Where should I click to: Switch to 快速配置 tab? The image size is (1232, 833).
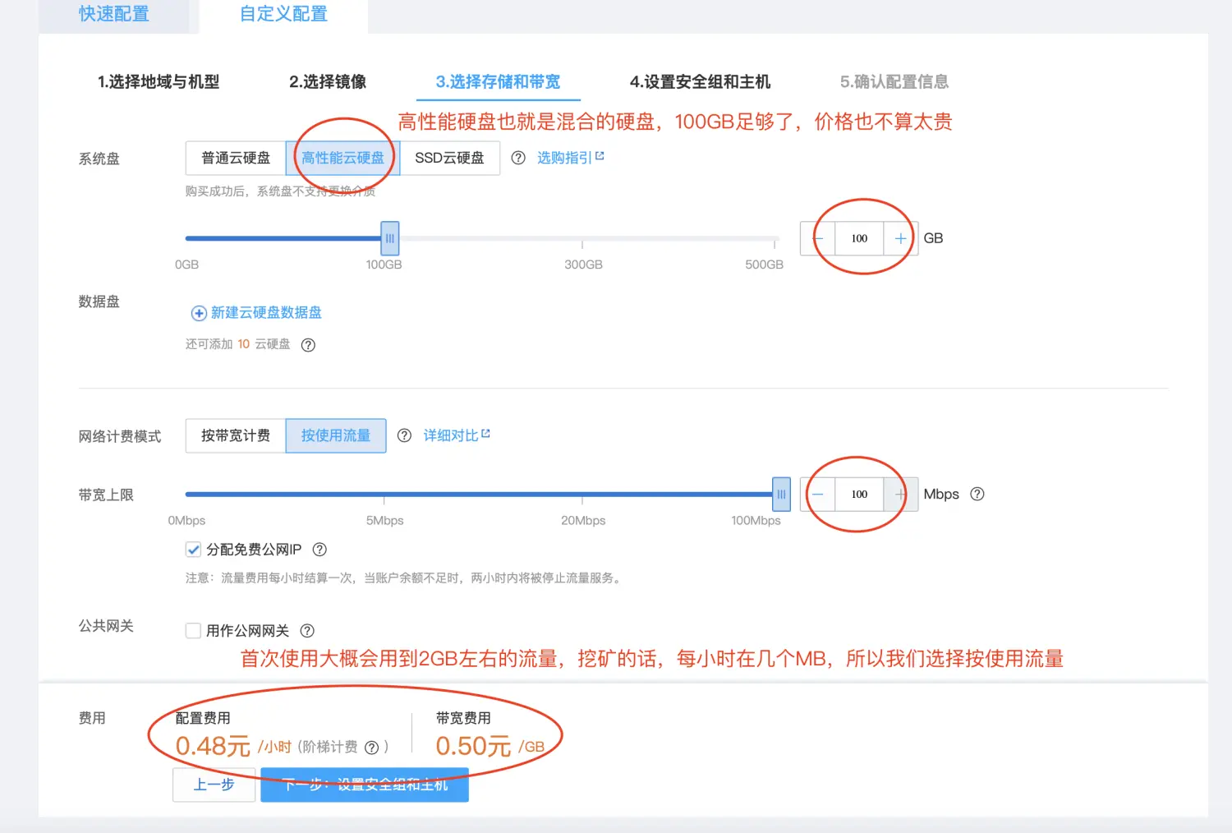coord(114,15)
